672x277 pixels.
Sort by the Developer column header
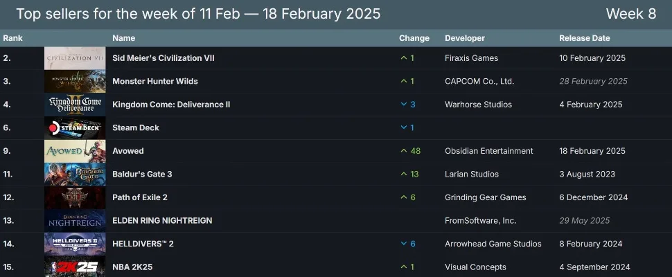pyautogui.click(x=465, y=38)
